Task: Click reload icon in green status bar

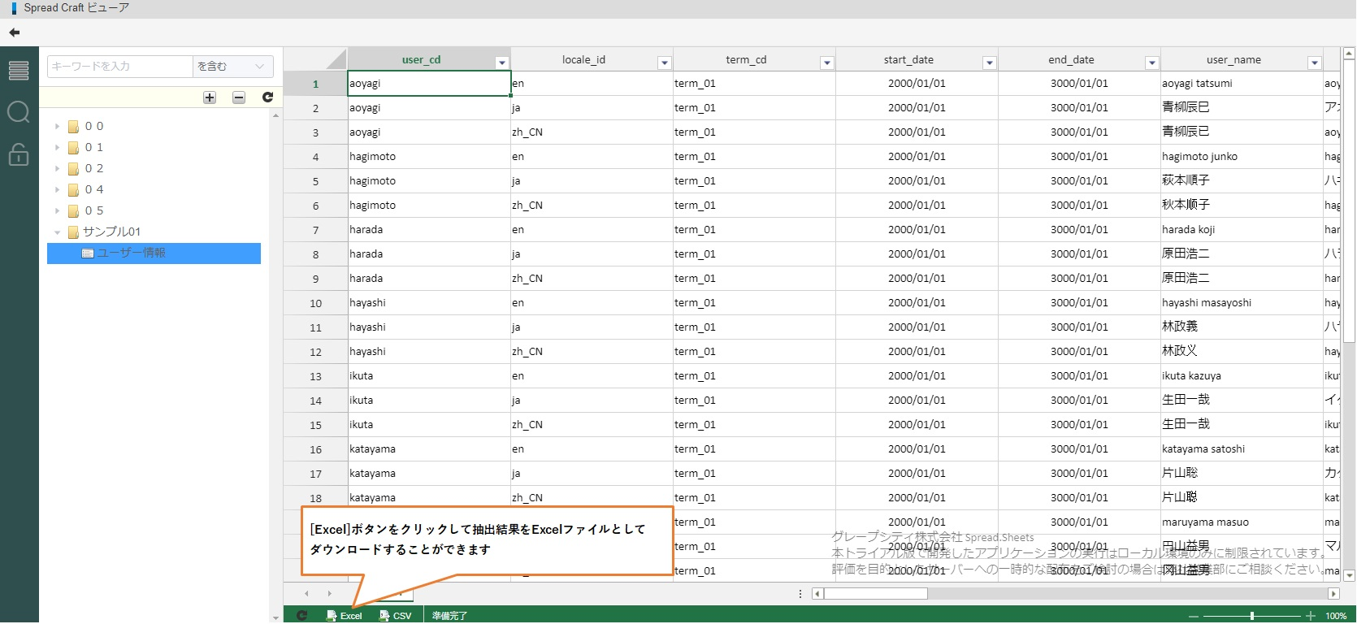Action: pyautogui.click(x=302, y=616)
